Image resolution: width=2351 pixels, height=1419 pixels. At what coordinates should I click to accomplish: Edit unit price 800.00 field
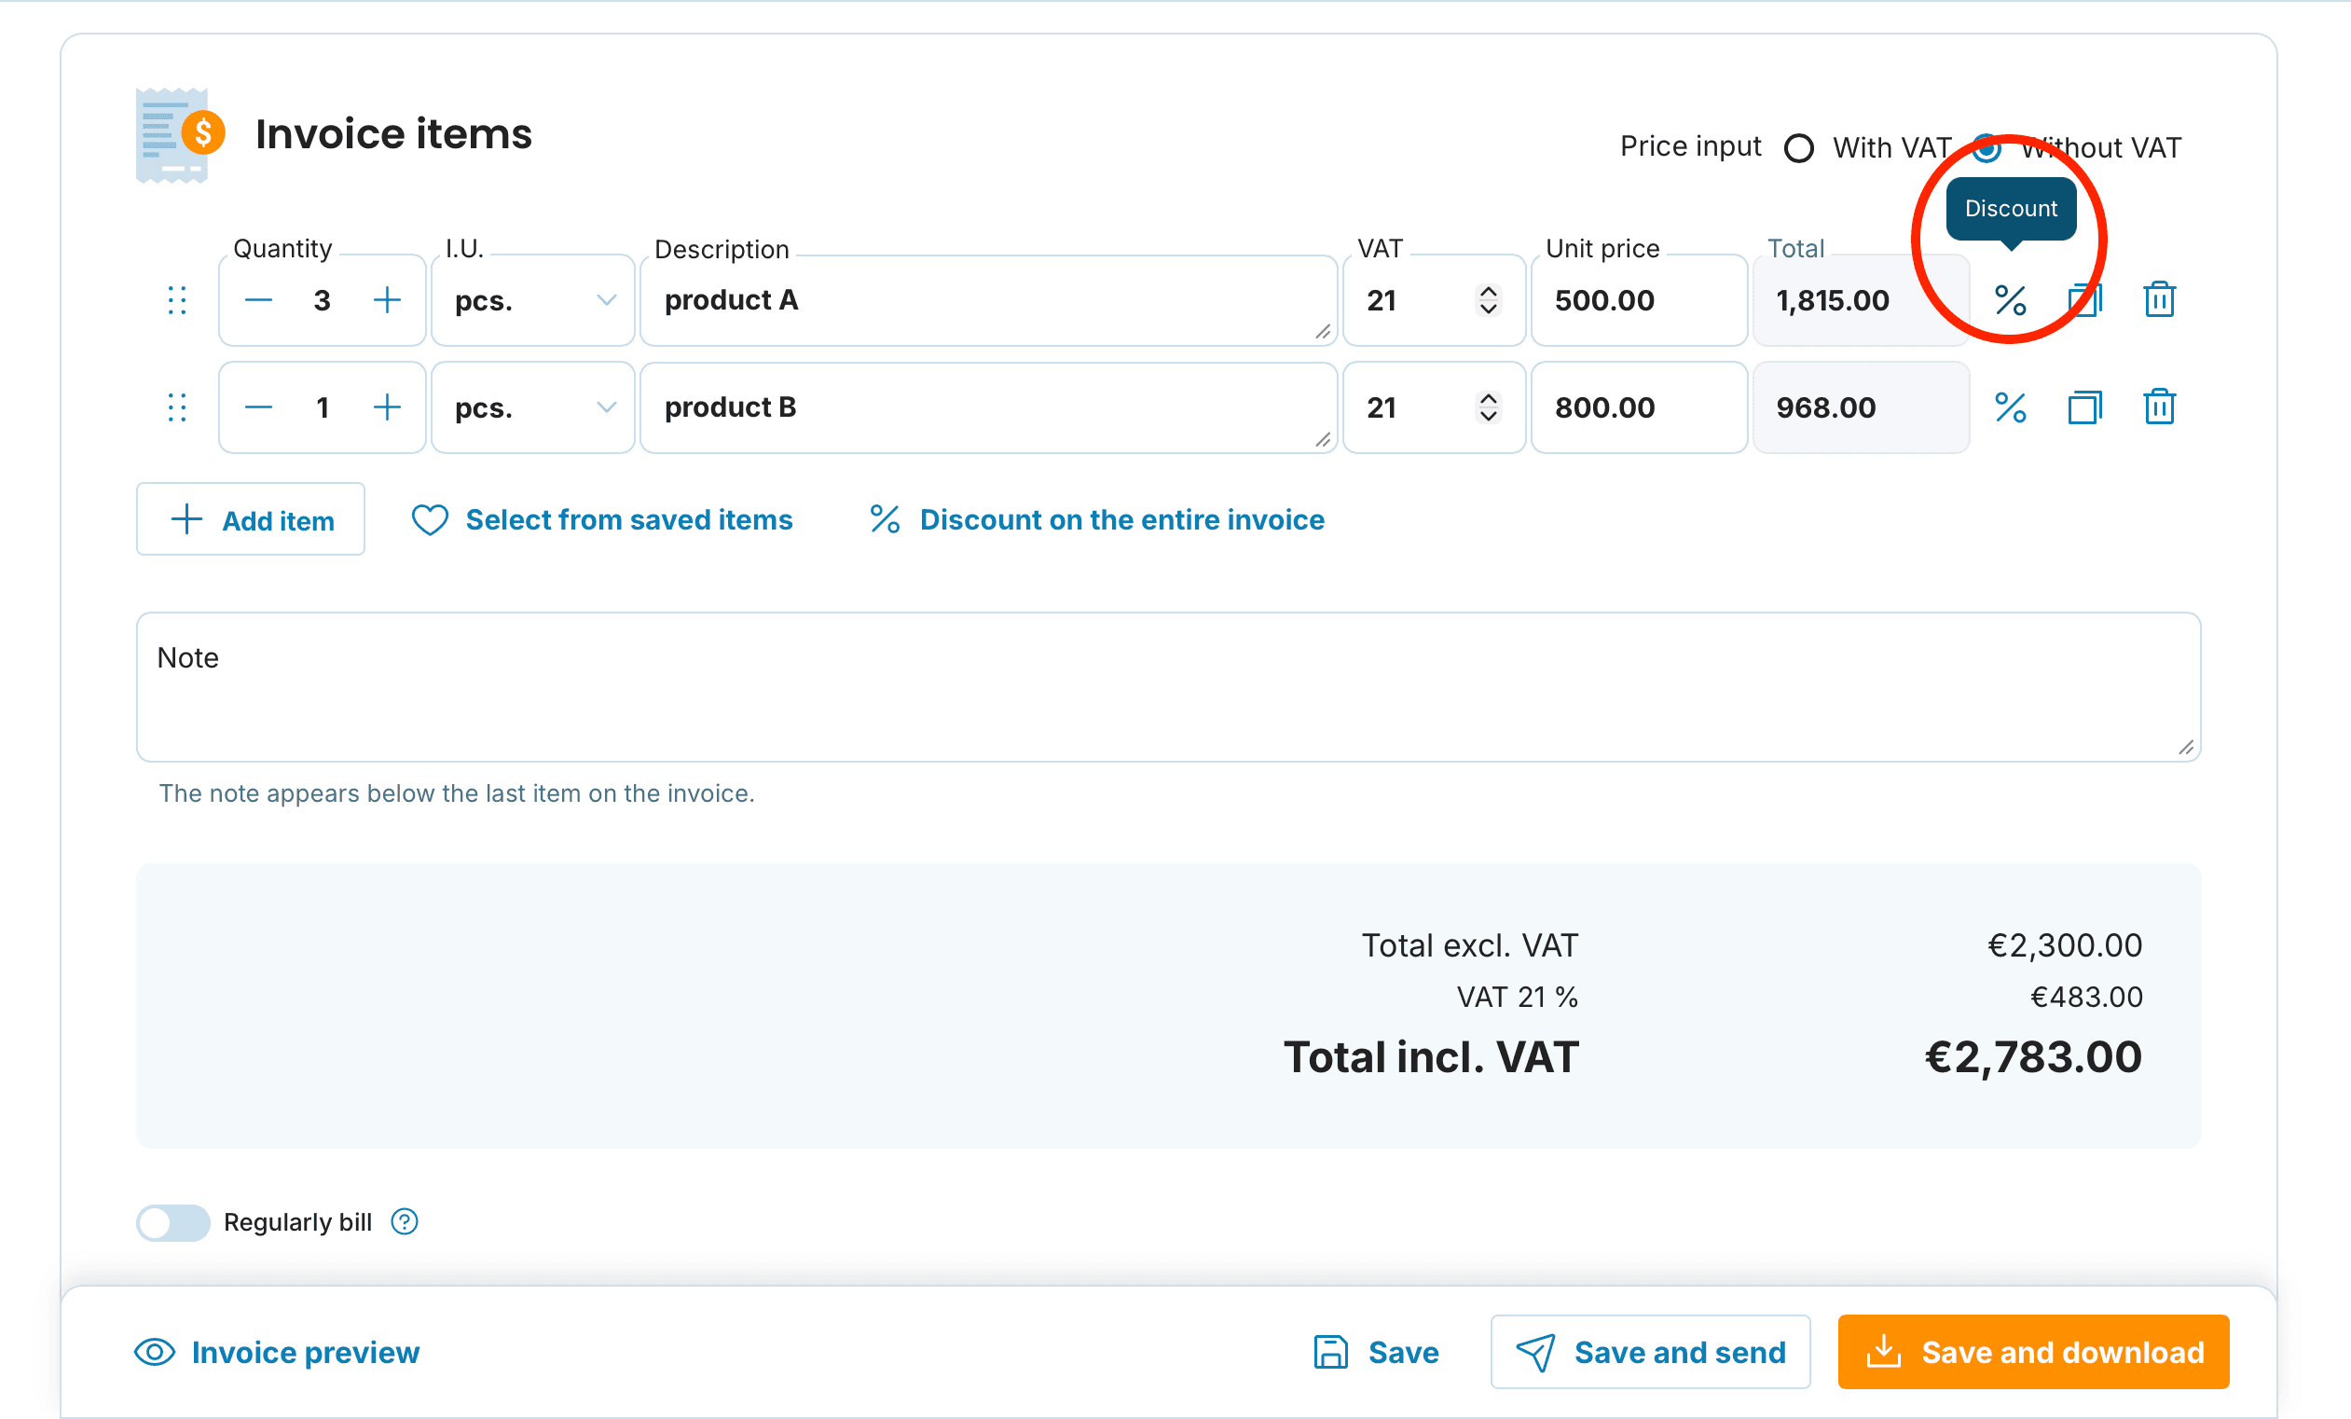1638,407
